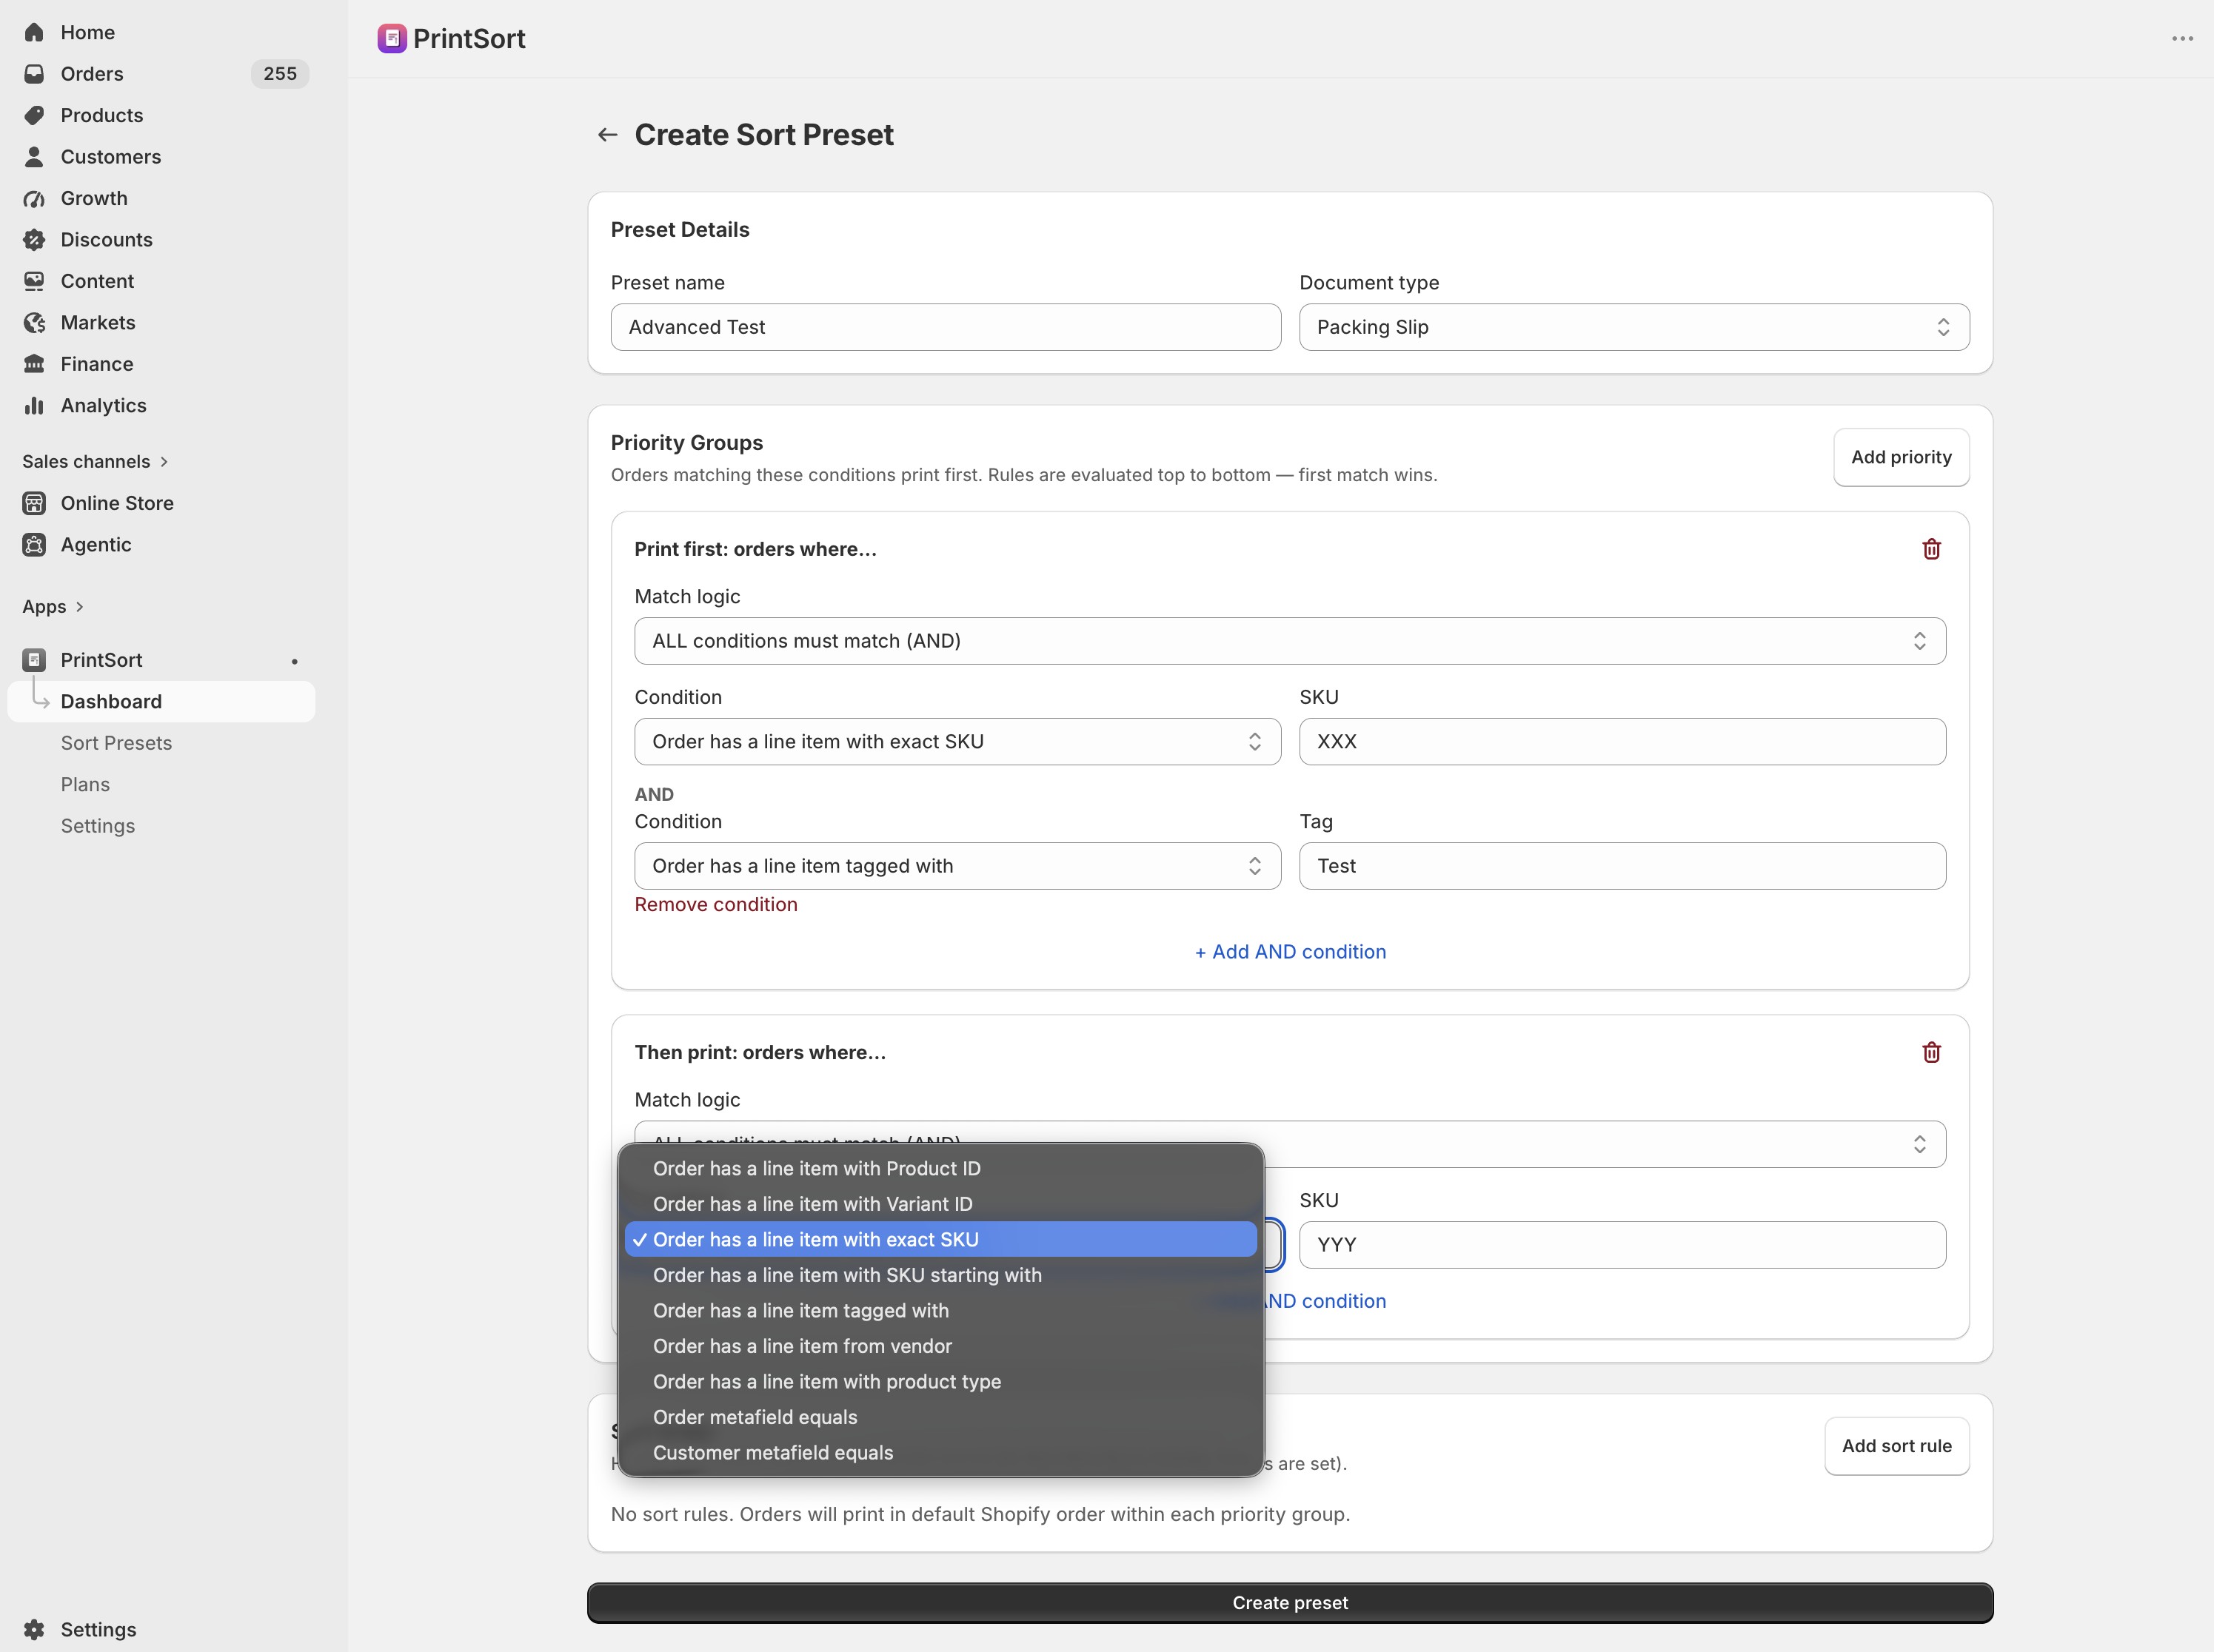Viewport: 2214px width, 1652px height.
Task: Select 'Order has a line item from vendor'
Action: (940, 1346)
